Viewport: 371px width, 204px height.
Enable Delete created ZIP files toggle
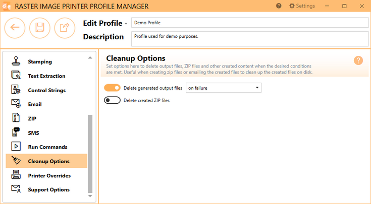click(x=112, y=100)
